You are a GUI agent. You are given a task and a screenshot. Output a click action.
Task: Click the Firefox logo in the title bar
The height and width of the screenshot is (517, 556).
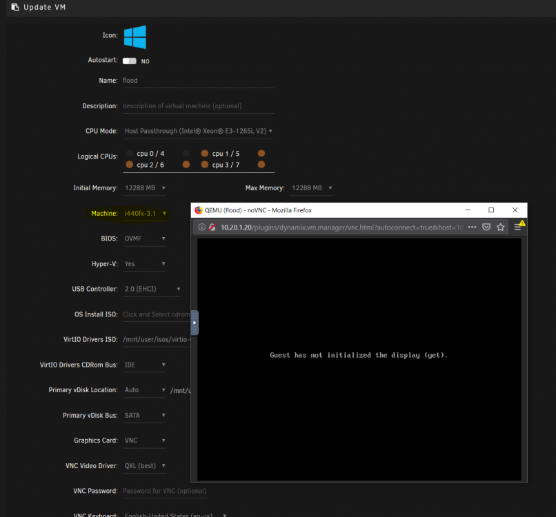tap(199, 210)
